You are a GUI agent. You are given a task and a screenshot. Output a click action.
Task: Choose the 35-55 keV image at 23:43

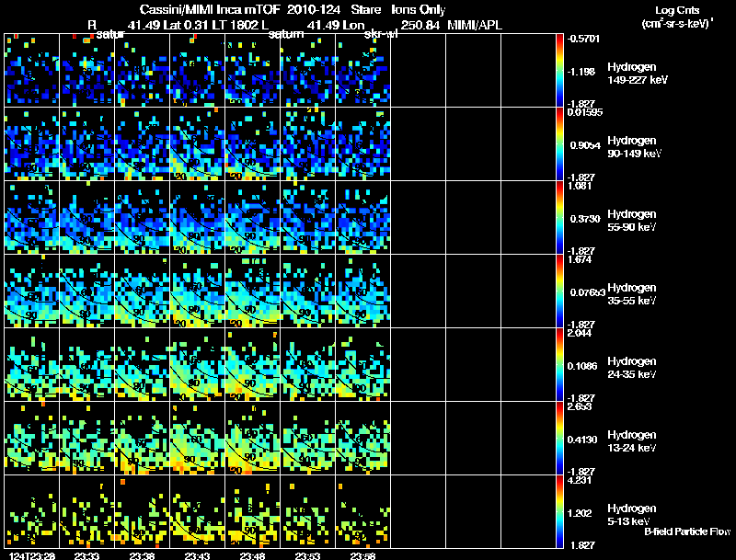coord(198,291)
